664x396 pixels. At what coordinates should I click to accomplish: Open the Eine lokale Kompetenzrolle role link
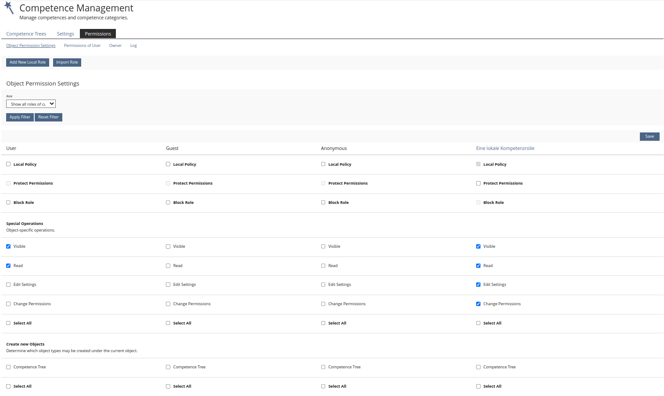click(x=505, y=148)
